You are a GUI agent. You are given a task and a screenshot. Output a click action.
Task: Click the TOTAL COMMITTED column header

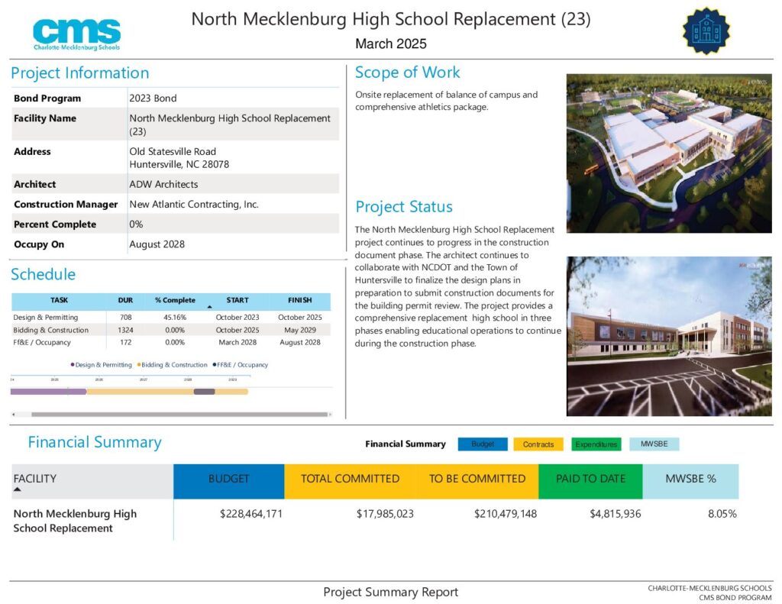[350, 481]
